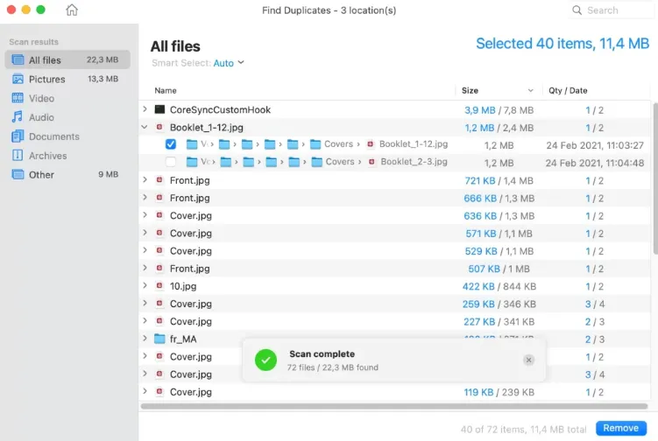This screenshot has width=658, height=441.
Task: Click the All files sidebar icon
Action: pos(18,60)
